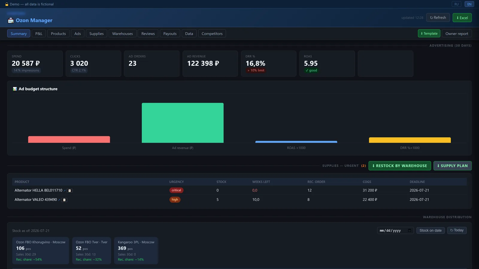Click the 'high' urgency badge
Image resolution: width=479 pixels, height=269 pixels.
175,200
